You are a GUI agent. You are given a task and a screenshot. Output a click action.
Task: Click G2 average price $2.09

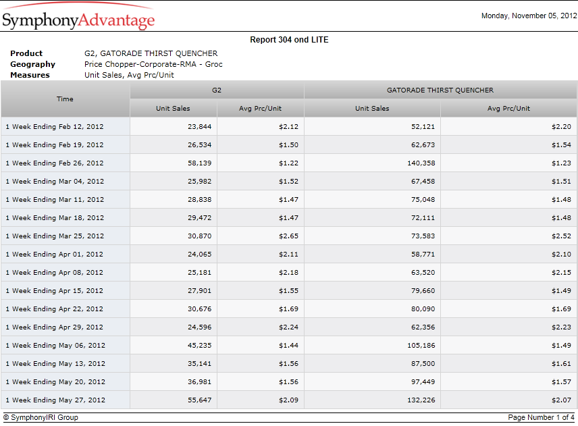pyautogui.click(x=288, y=400)
